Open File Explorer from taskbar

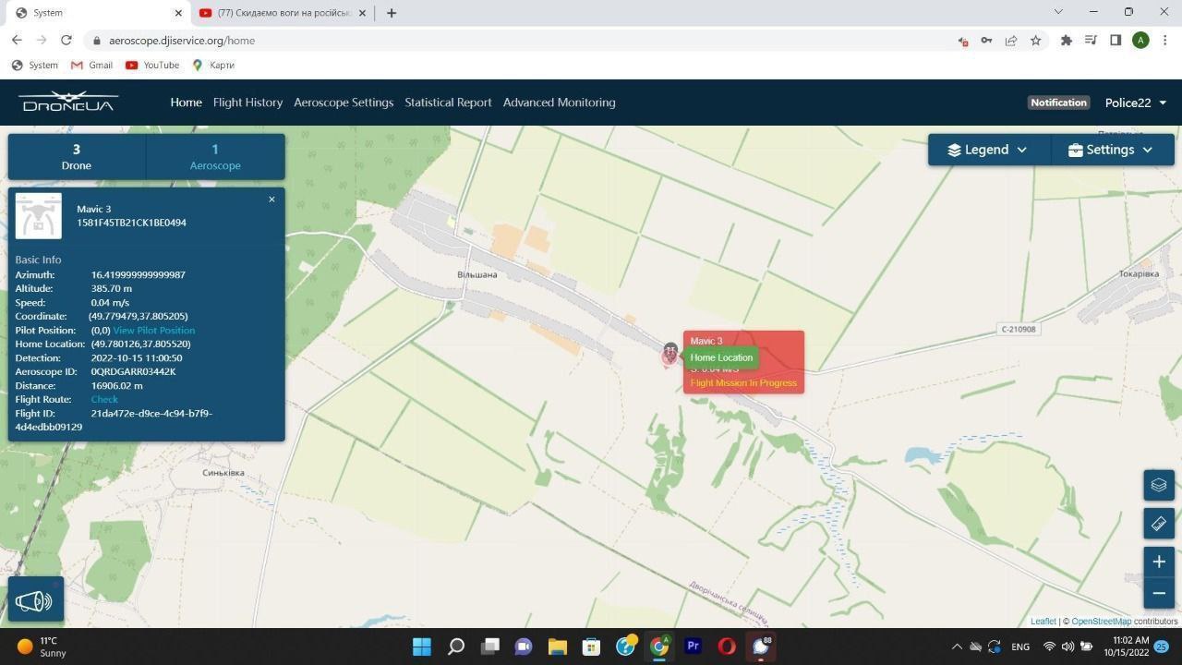(557, 646)
